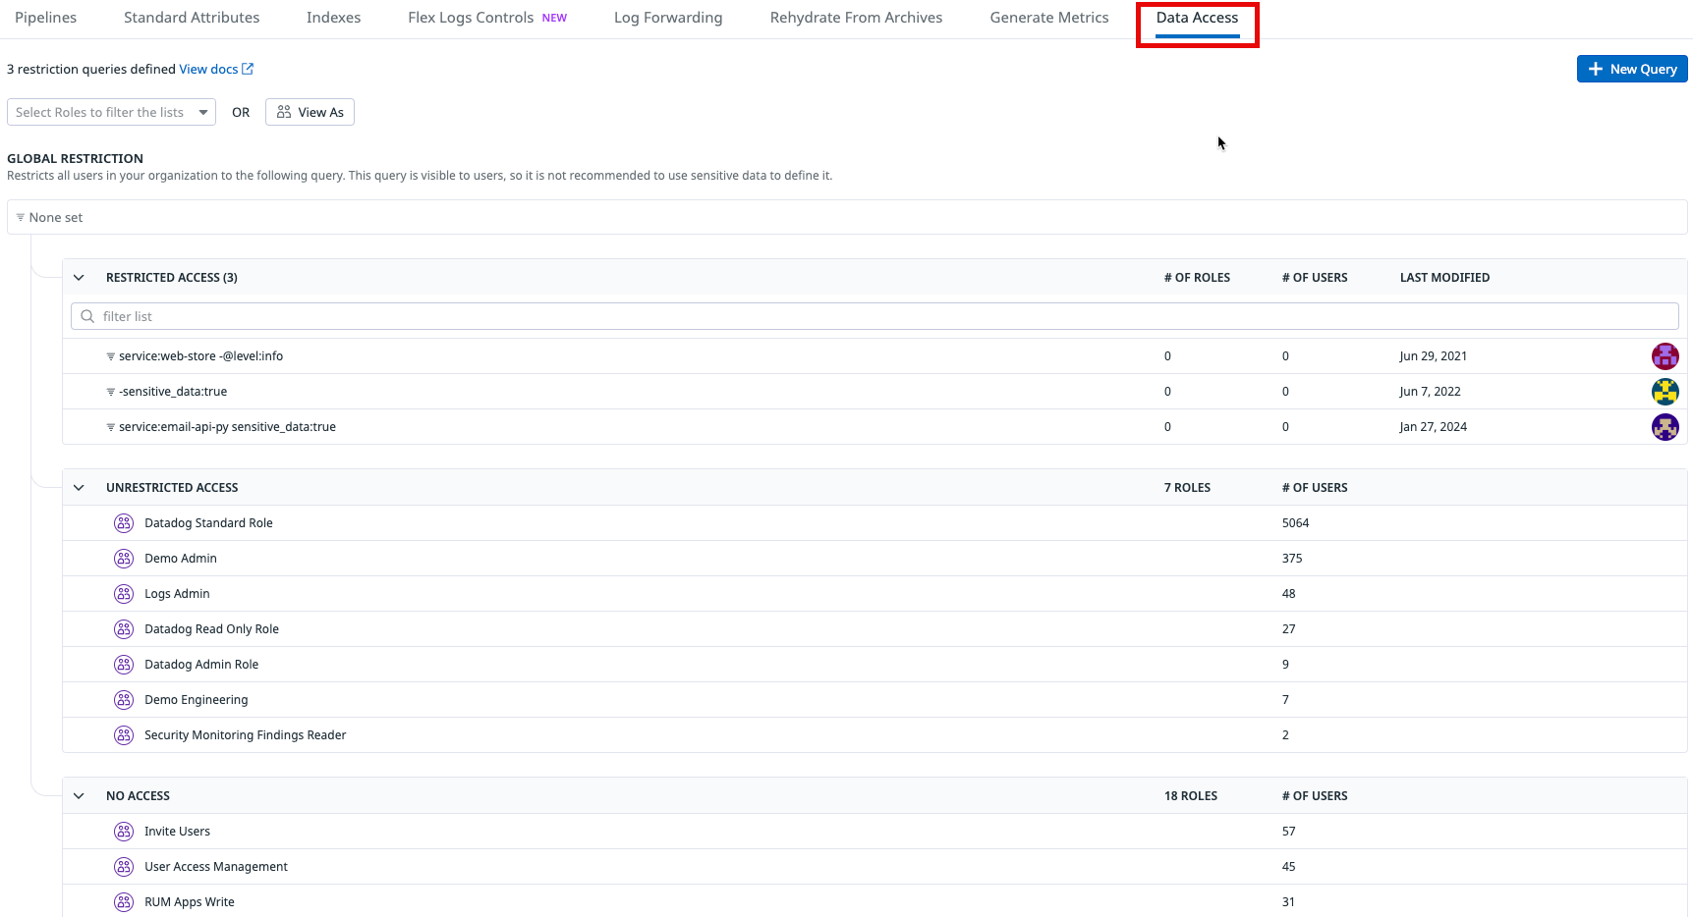The width and height of the screenshot is (1693, 917).
Task: Click the 5064 user count value
Action: 1295,523
